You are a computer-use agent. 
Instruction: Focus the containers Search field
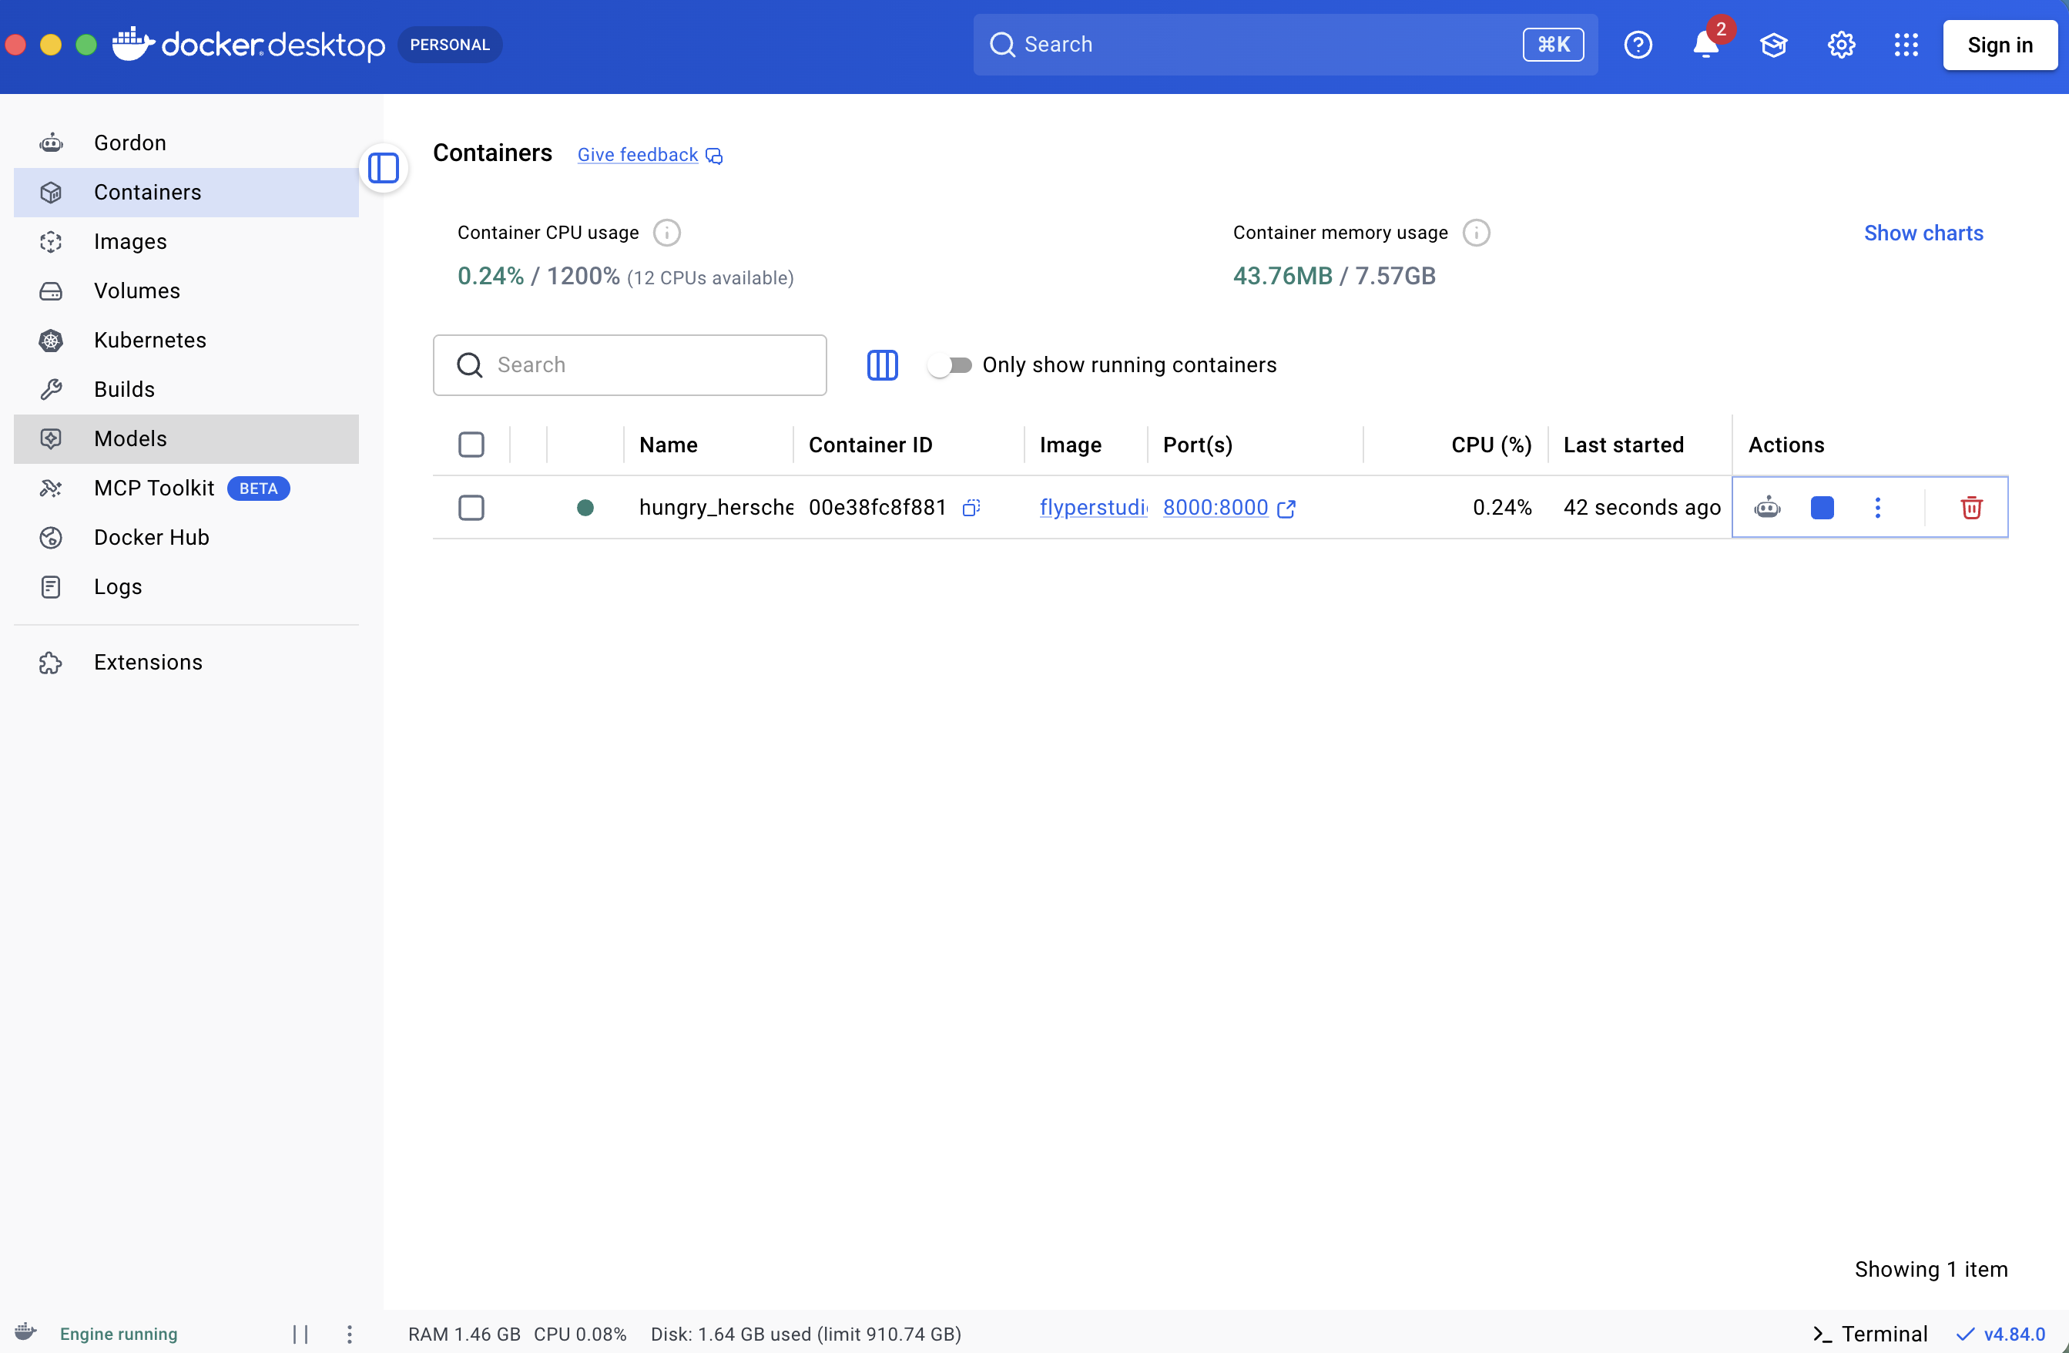tap(629, 365)
